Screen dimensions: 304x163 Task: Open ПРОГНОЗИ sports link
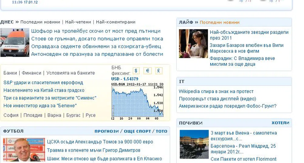(x=107, y=131)
